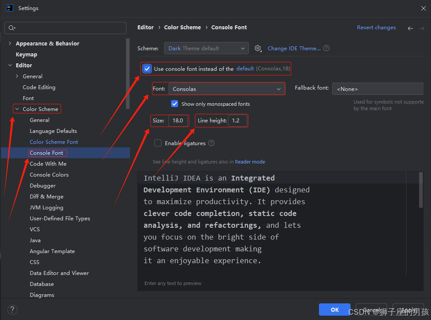431x320 pixels.
Task: Select Code Editing settings
Action: pos(39,87)
